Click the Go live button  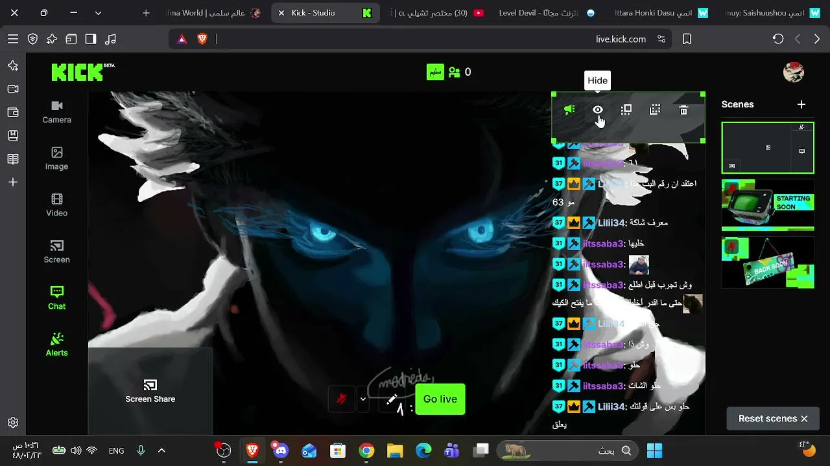tap(440, 399)
